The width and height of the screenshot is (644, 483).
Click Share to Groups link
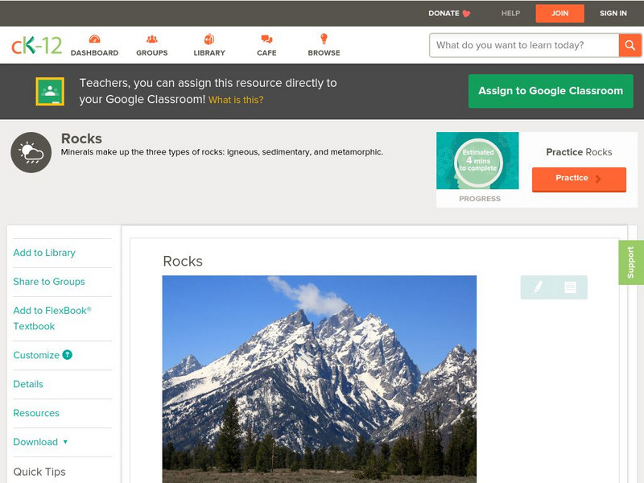pos(49,282)
